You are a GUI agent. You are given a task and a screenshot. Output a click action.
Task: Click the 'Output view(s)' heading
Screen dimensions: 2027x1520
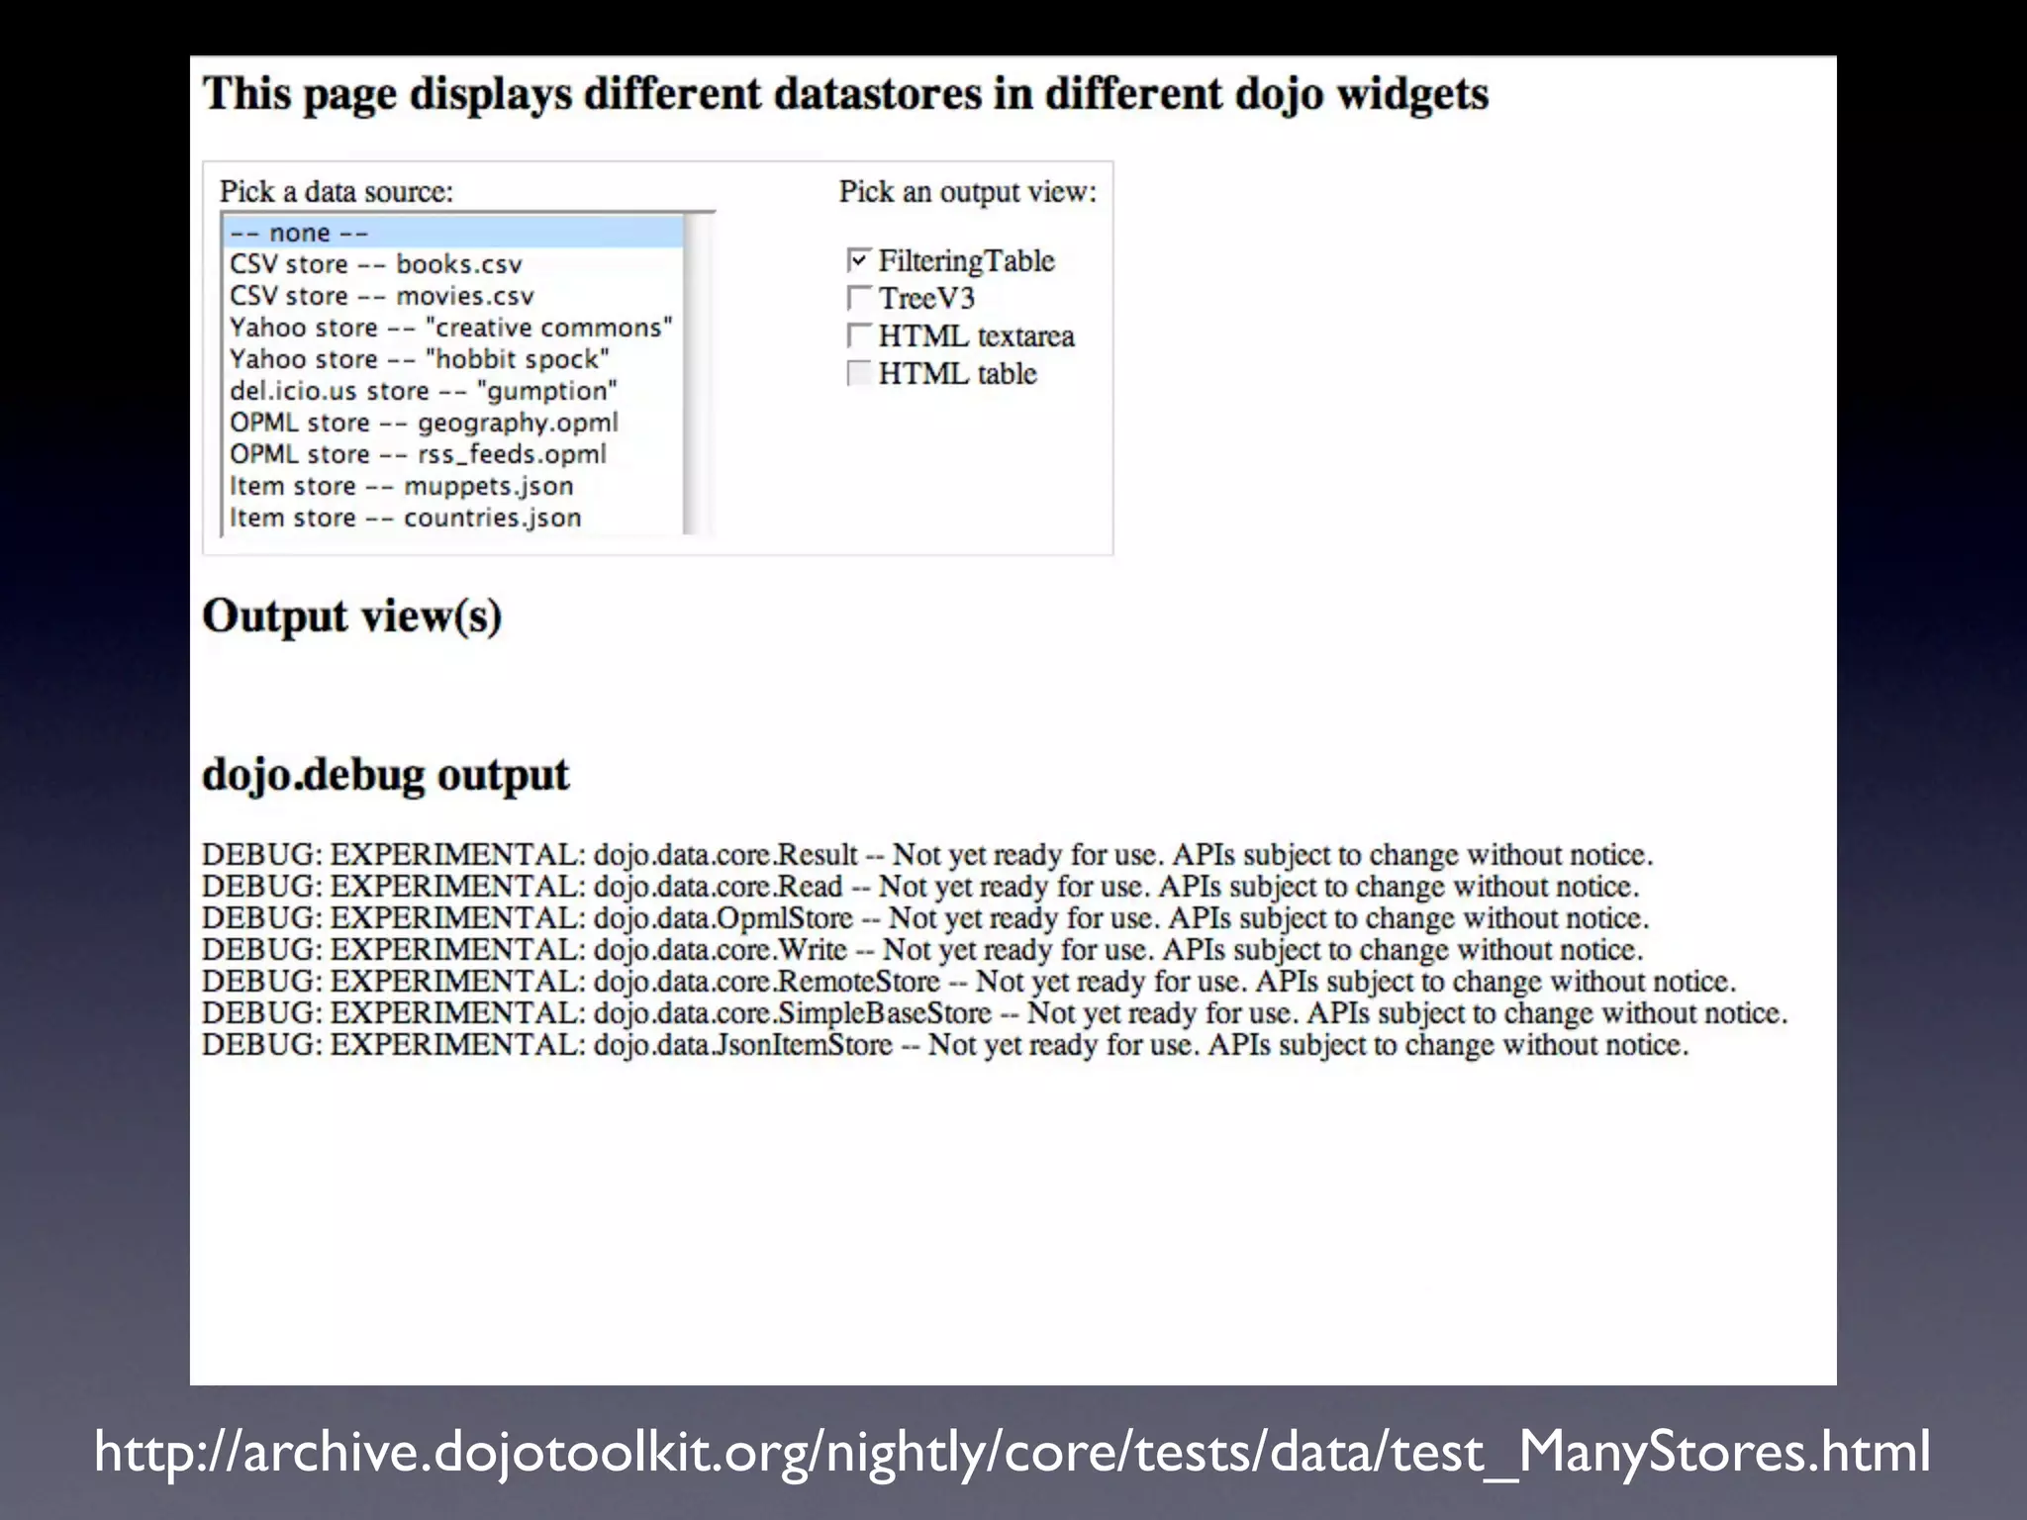[x=352, y=617]
